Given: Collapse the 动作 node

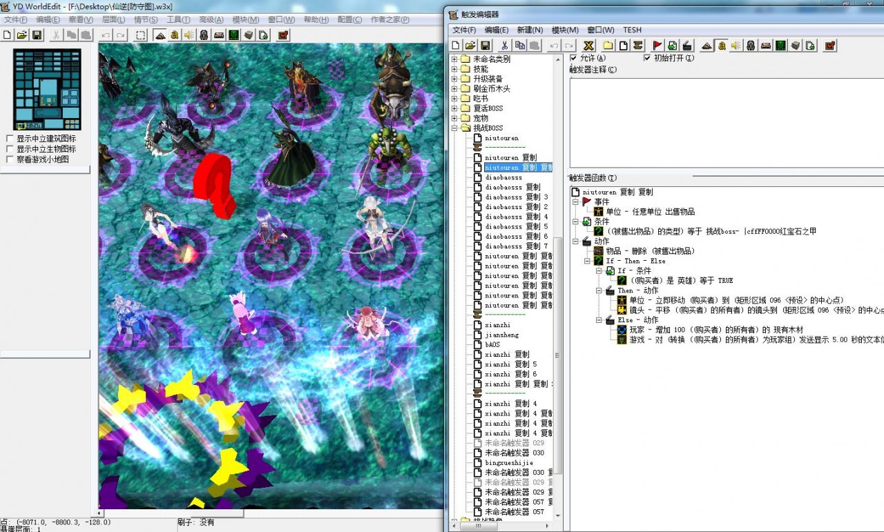Looking at the screenshot, I should coord(576,241).
